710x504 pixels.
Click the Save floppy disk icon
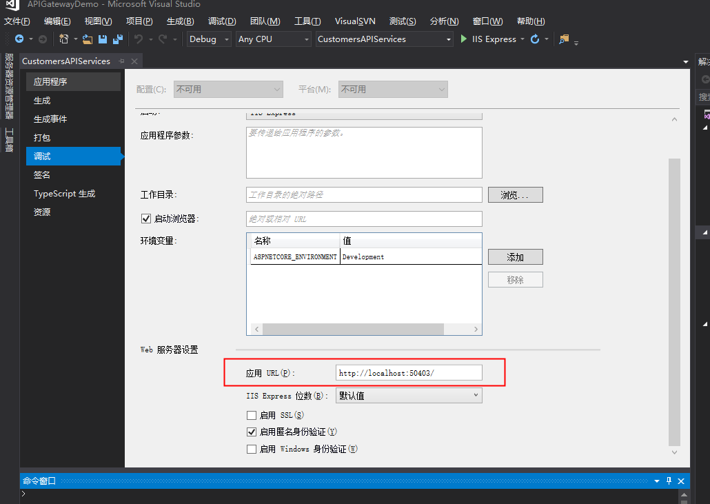(103, 39)
